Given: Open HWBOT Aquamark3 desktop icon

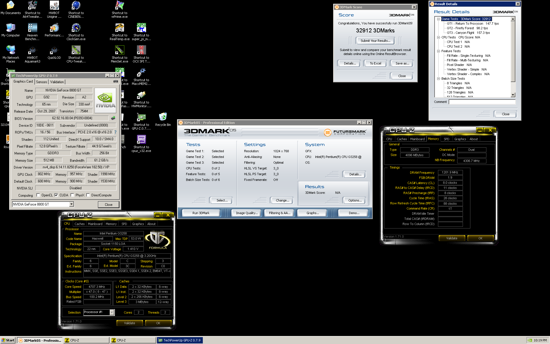Looking at the screenshot, I should pyautogui.click(x=32, y=54).
